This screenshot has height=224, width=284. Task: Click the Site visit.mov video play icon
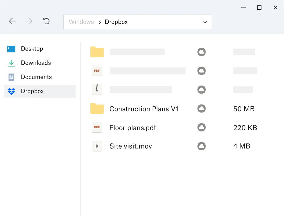coord(97,146)
